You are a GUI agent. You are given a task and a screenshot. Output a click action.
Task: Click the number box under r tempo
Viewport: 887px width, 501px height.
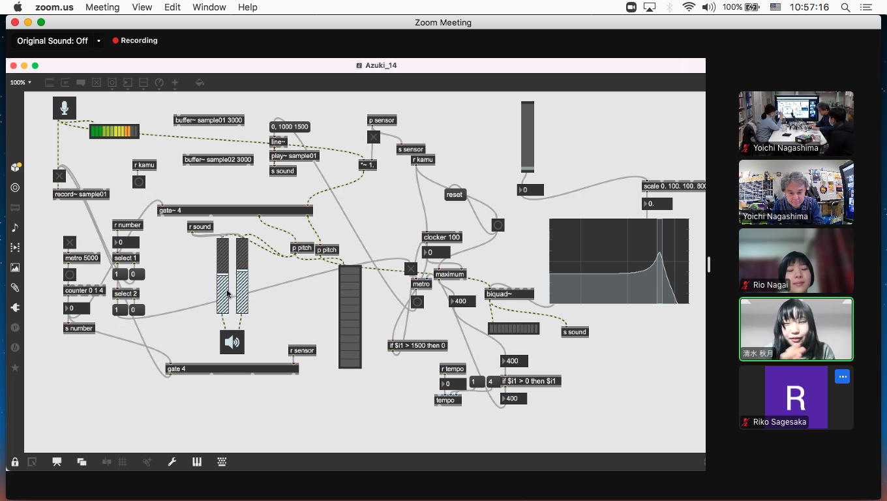453,384
